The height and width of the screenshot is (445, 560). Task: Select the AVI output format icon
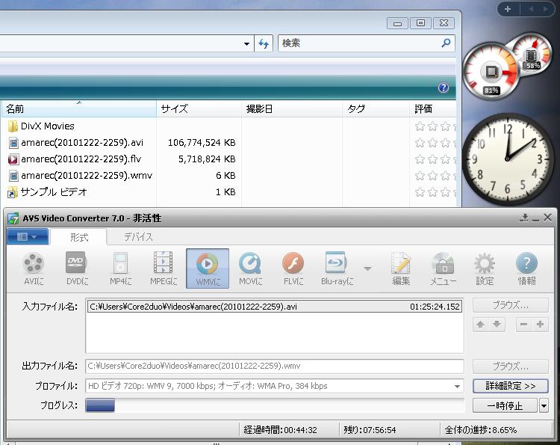pos(34,269)
